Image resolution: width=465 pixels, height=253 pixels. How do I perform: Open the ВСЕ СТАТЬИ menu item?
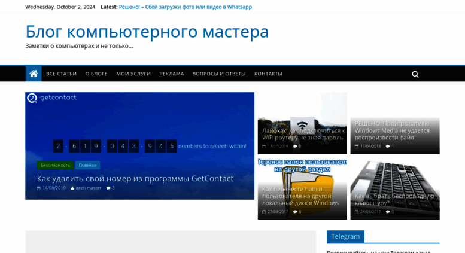click(62, 74)
